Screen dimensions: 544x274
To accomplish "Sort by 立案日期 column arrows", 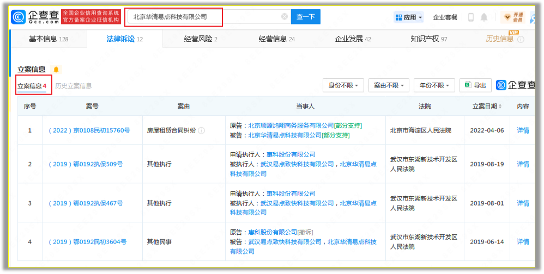I will (500, 107).
